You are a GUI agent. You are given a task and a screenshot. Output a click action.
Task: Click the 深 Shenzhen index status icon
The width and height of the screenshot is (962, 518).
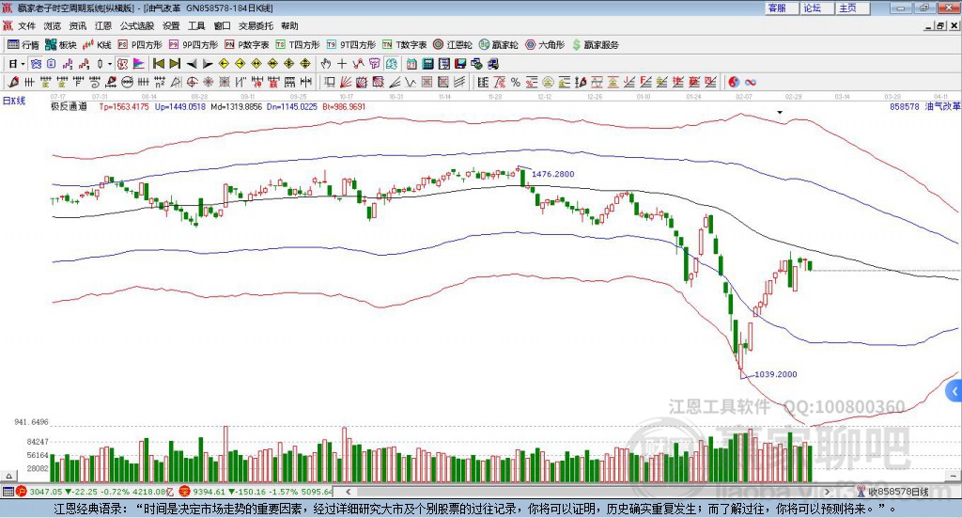click(x=184, y=492)
